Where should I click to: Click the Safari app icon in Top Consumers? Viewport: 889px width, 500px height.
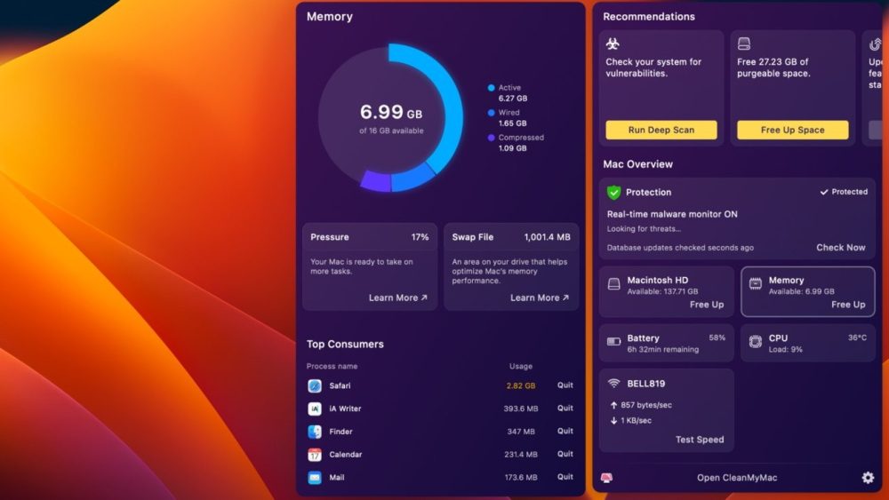315,386
